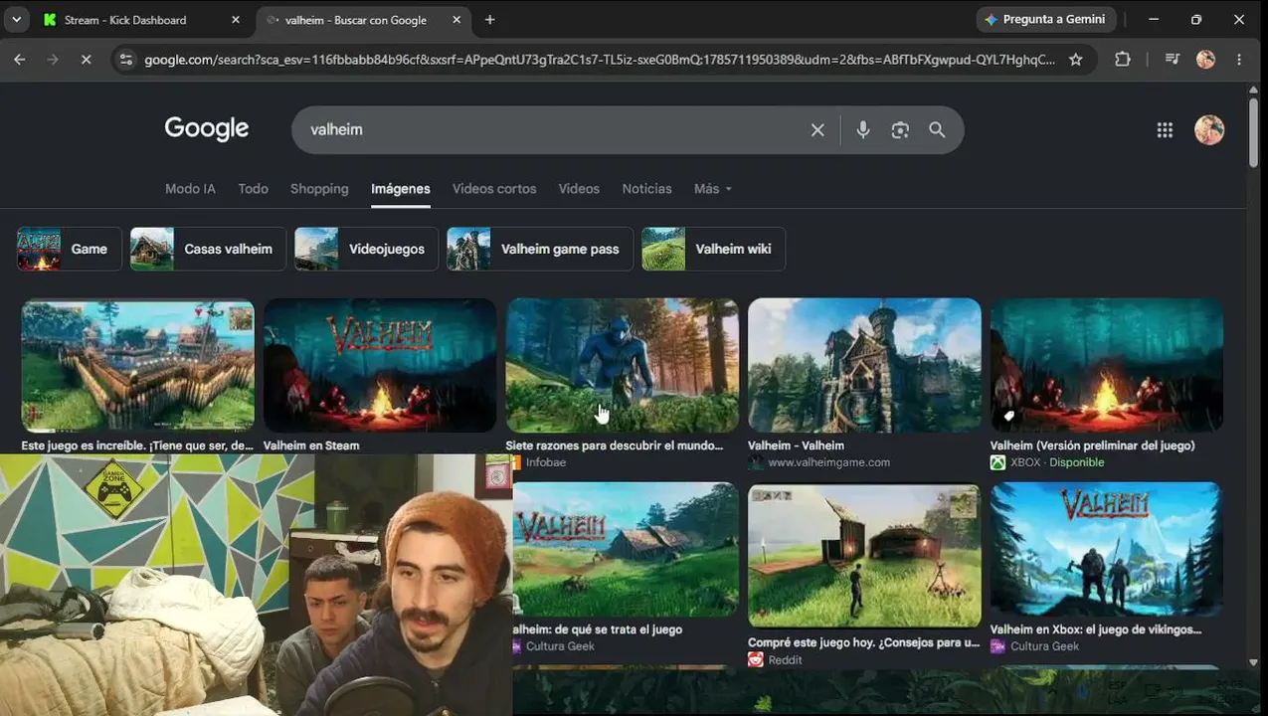The image size is (1268, 716).
Task: Click the 'Siete razones para descubrir el mundo' caption
Action: click(614, 446)
